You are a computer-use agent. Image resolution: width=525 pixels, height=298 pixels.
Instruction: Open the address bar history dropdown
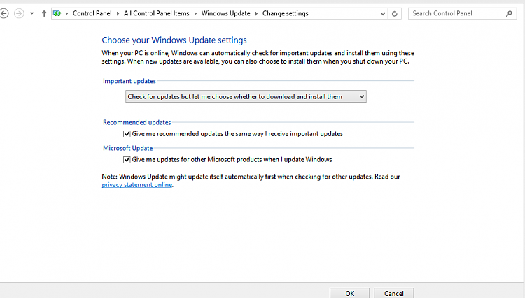383,14
